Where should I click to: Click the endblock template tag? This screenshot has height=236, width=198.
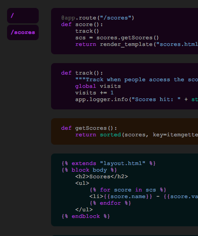[x=86, y=217]
